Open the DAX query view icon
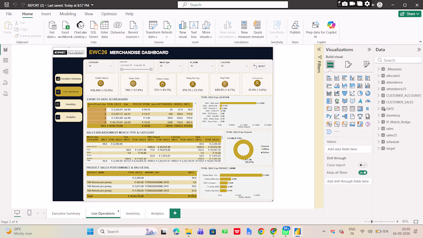Viewport: 423px width, 238px height. tap(6, 83)
